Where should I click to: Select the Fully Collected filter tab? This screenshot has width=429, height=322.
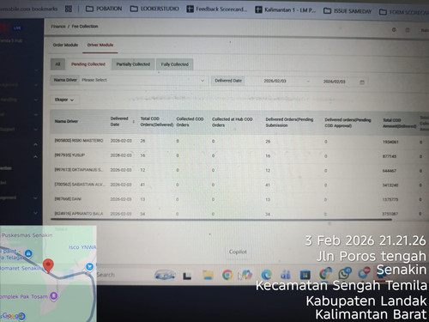coord(174,64)
